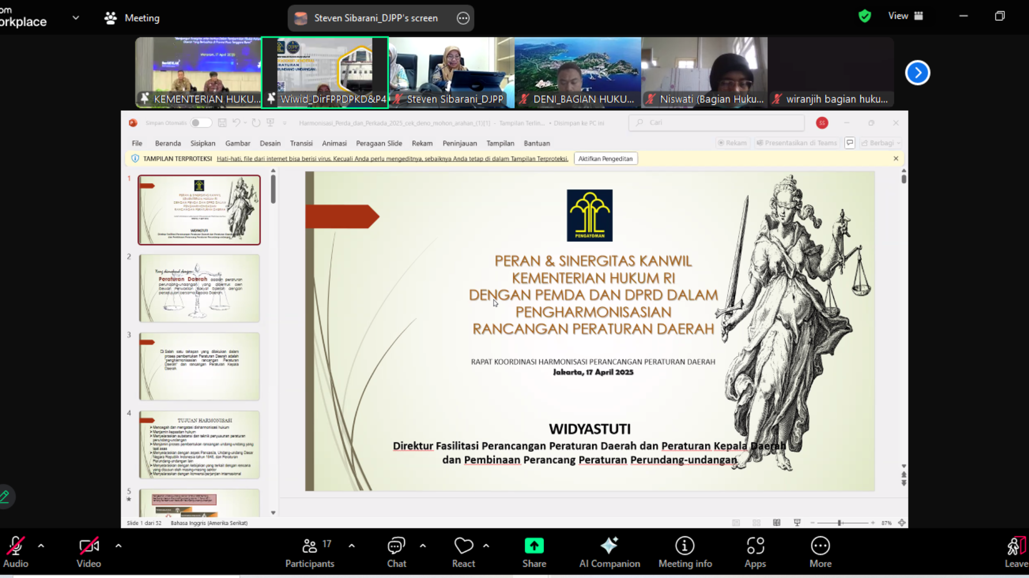Open the More options icon
Screen dimensions: 1029x578
[x=821, y=546]
